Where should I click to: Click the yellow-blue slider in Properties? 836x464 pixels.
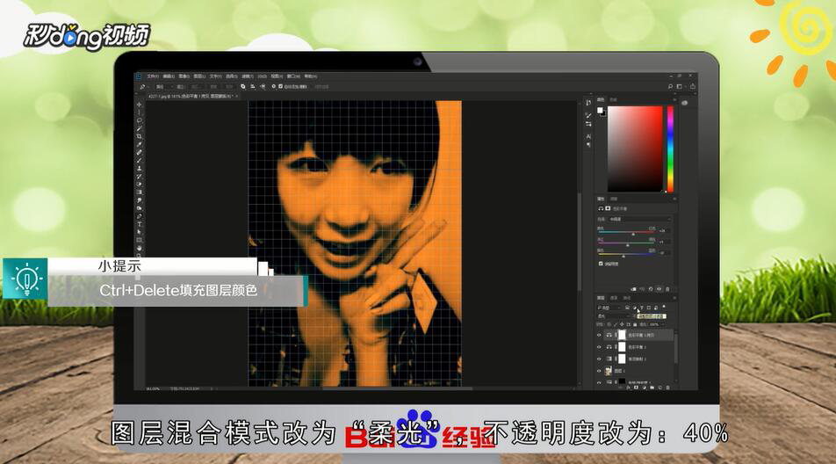pos(627,254)
